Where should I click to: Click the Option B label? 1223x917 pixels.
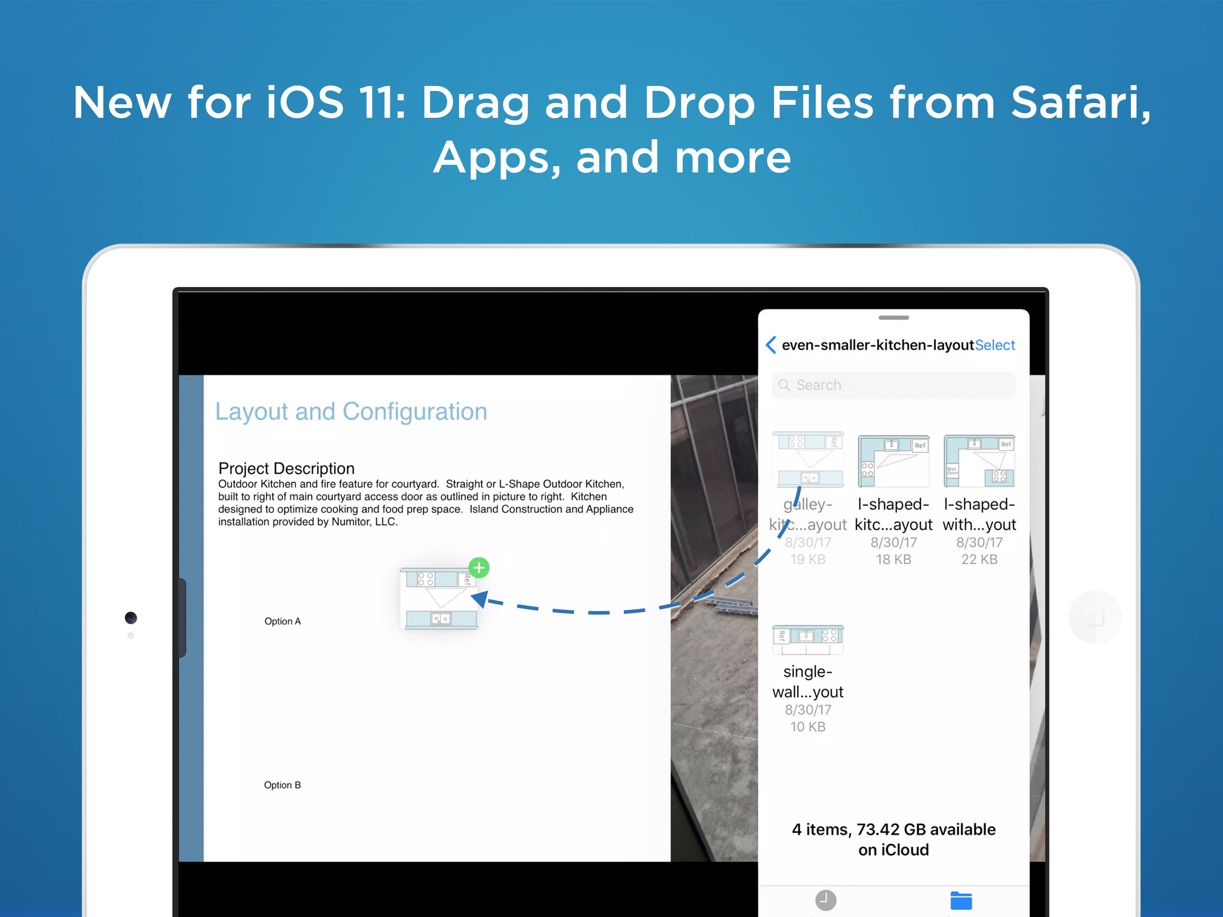[282, 785]
